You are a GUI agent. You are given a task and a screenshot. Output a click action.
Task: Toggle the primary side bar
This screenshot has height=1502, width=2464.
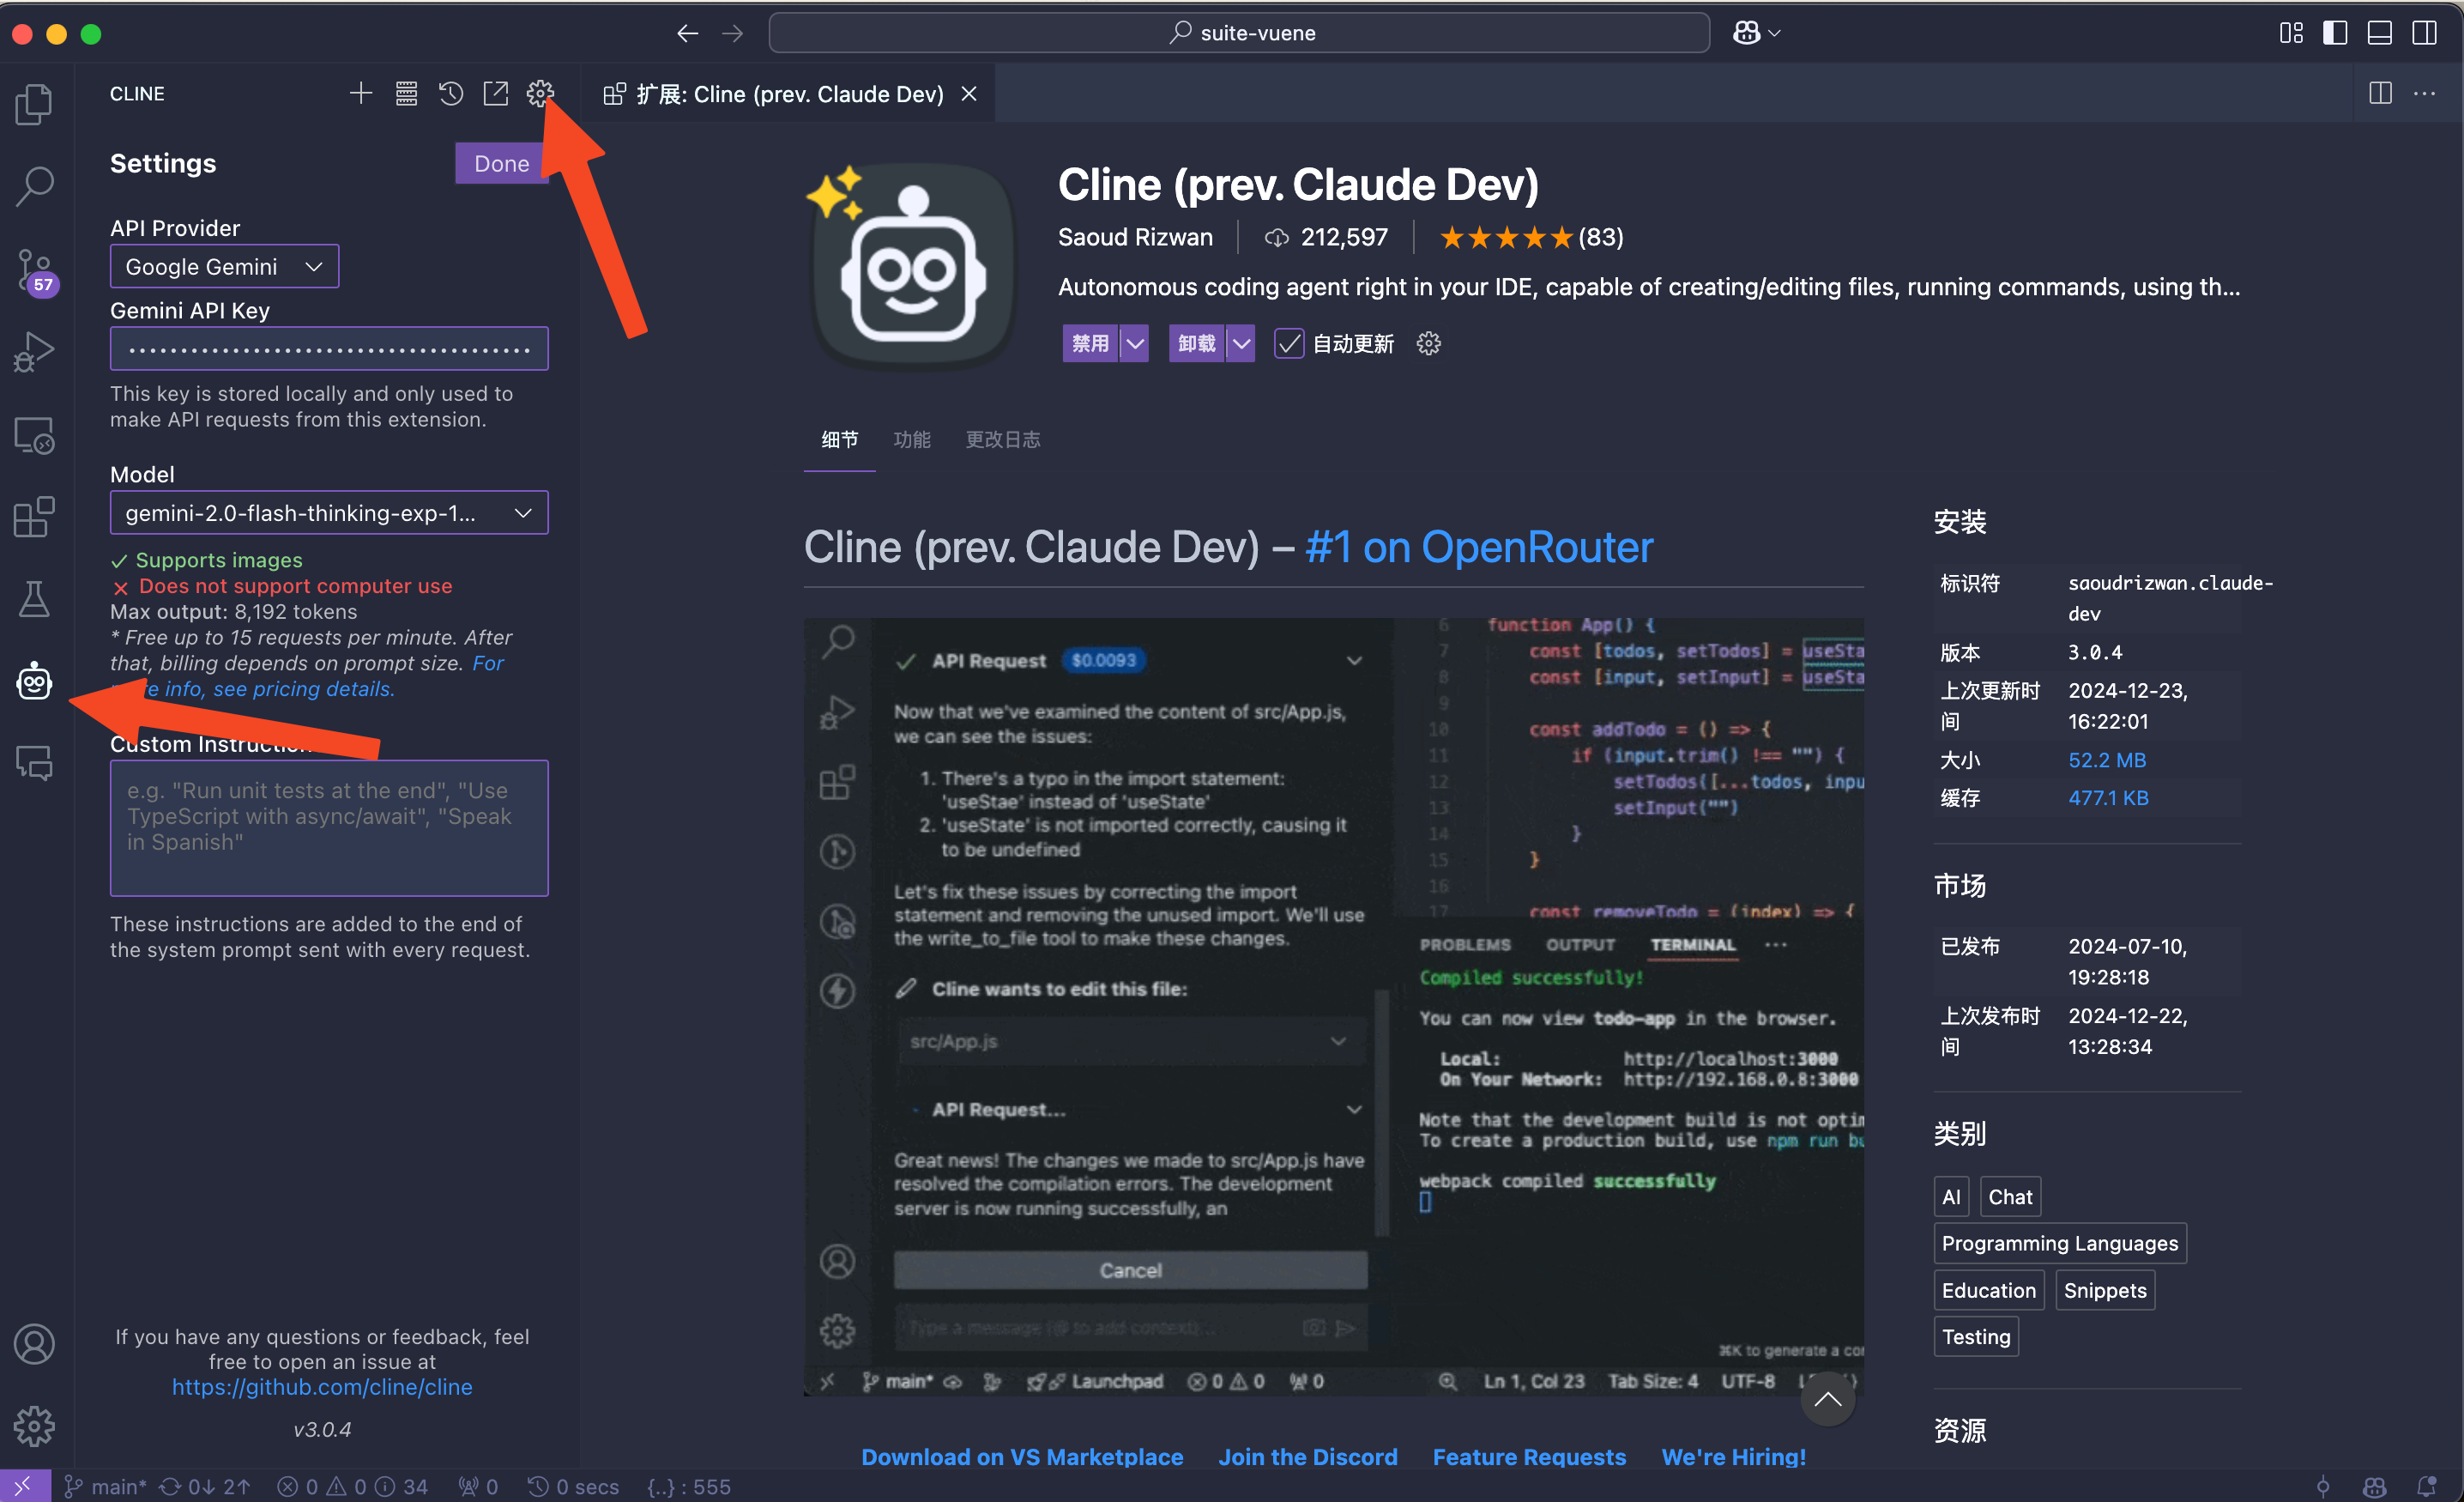point(2335,33)
